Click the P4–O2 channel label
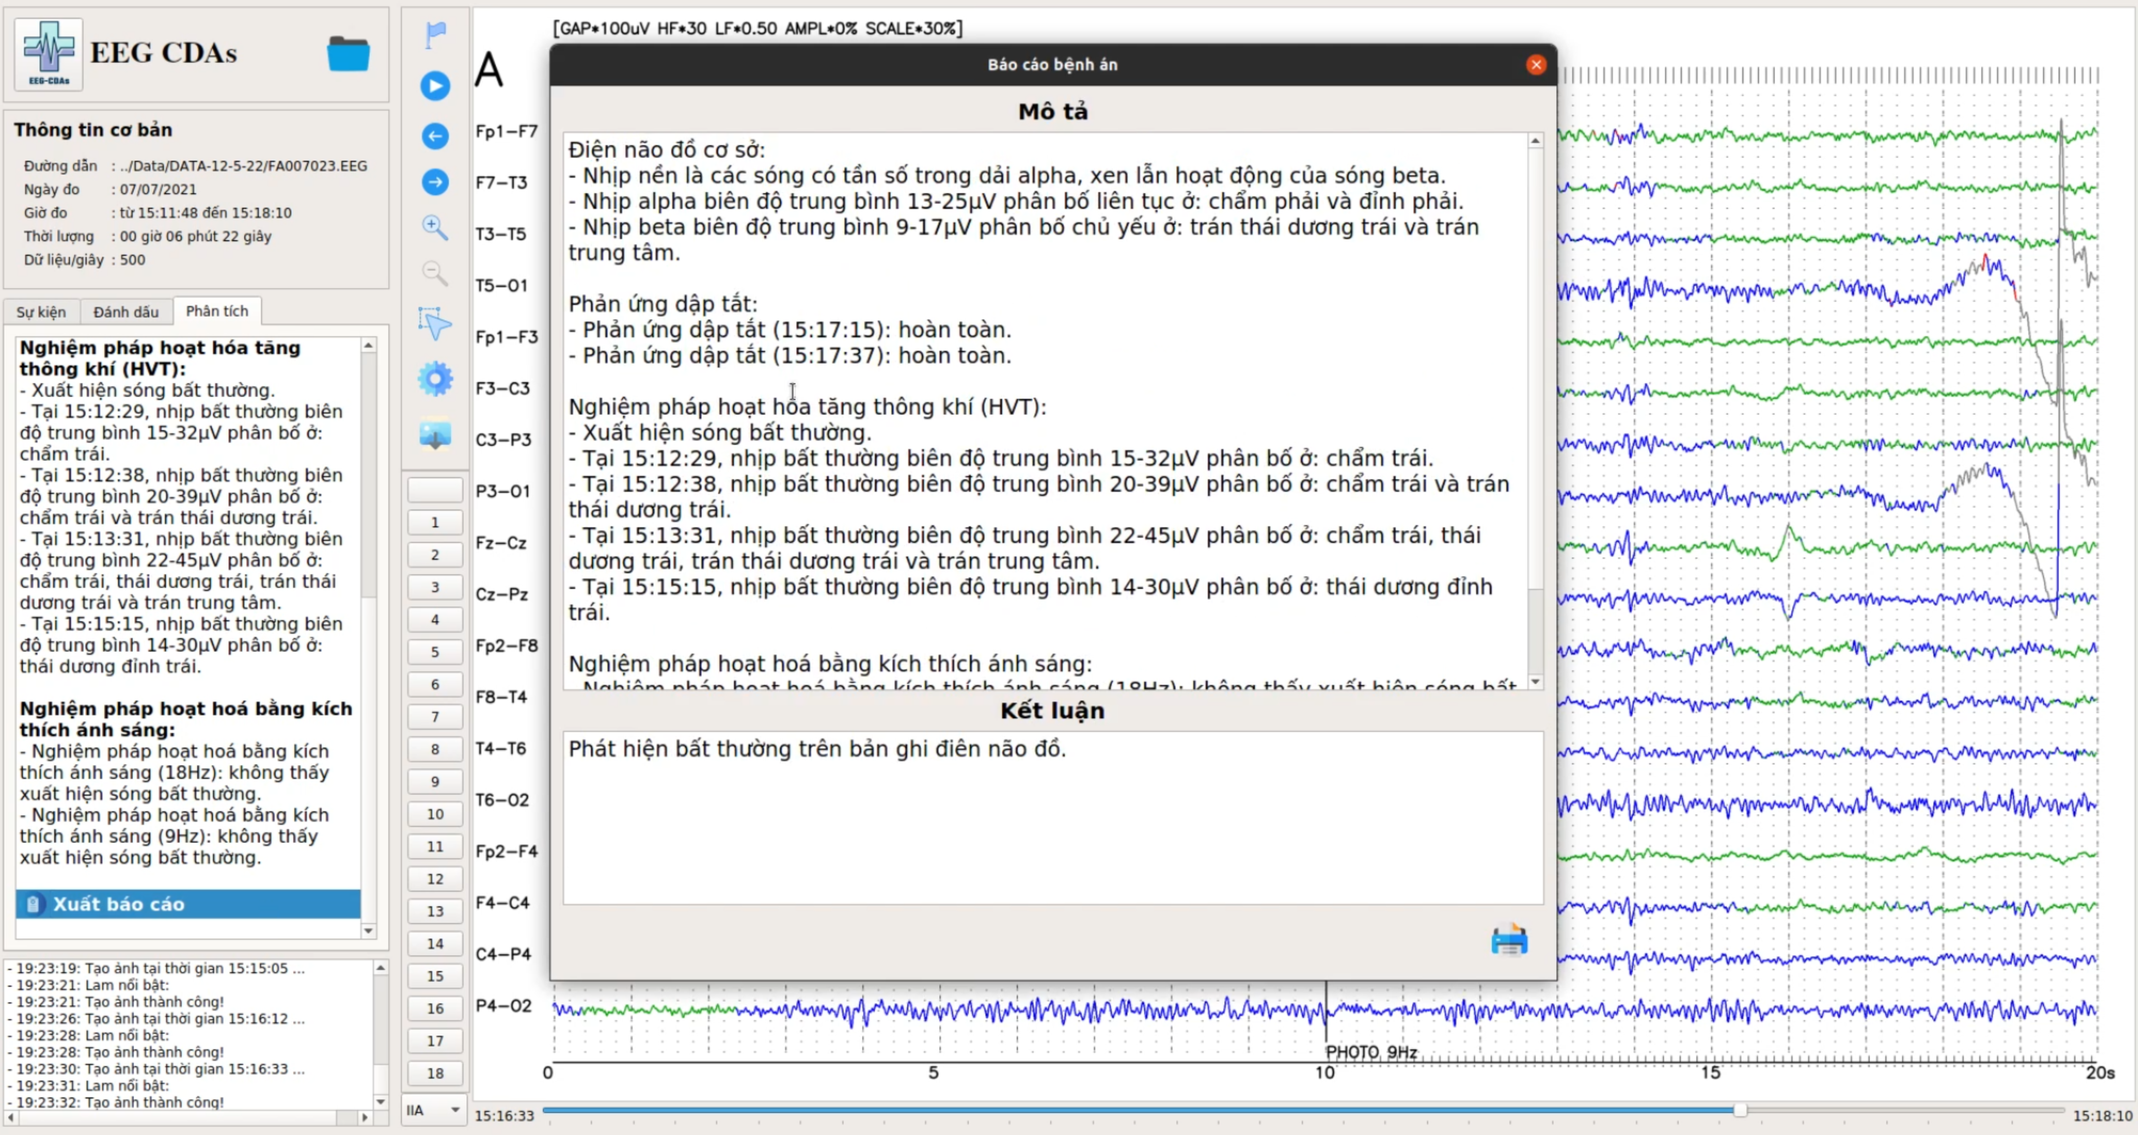Image resolution: width=2138 pixels, height=1135 pixels. point(503,1006)
